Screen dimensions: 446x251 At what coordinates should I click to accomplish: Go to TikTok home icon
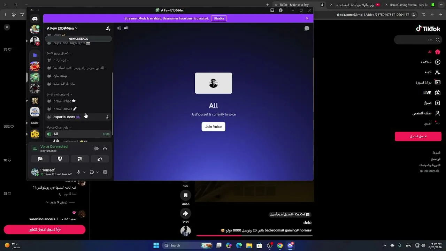pyautogui.click(x=438, y=52)
